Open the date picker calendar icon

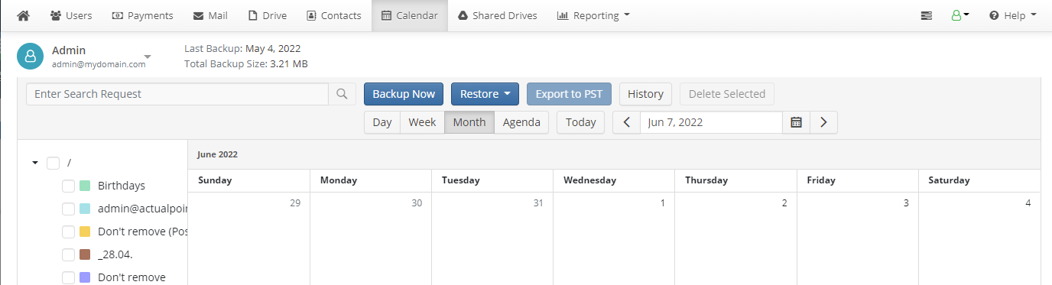point(796,122)
